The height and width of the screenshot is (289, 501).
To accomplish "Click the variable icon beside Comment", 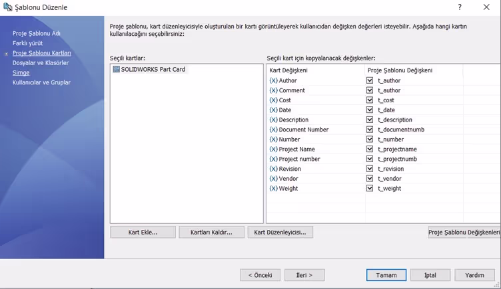I will tap(274, 90).
